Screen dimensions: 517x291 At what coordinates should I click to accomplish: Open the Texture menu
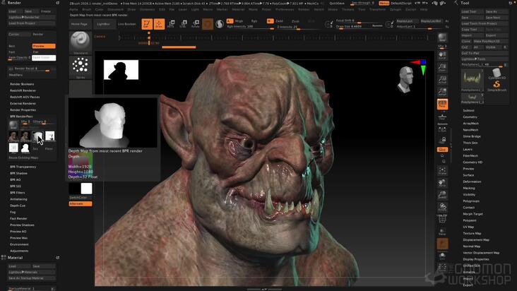(347, 10)
